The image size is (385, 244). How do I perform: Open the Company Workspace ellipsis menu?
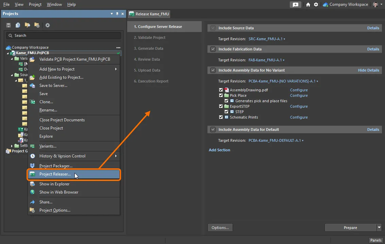tap(118, 47)
